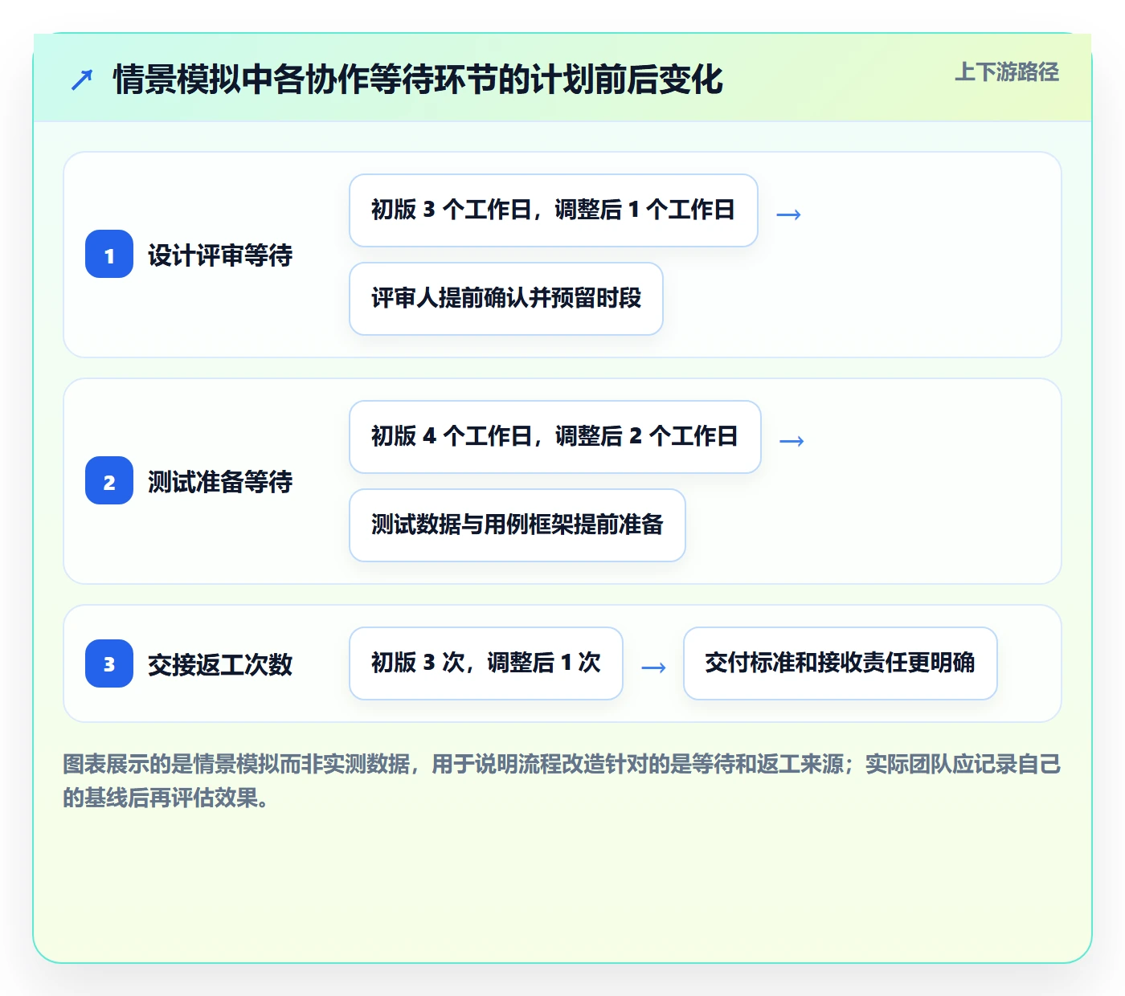Image resolution: width=1125 pixels, height=996 pixels.
Task: Click chip 交付标准和接收责任更明确
Action: click(841, 663)
